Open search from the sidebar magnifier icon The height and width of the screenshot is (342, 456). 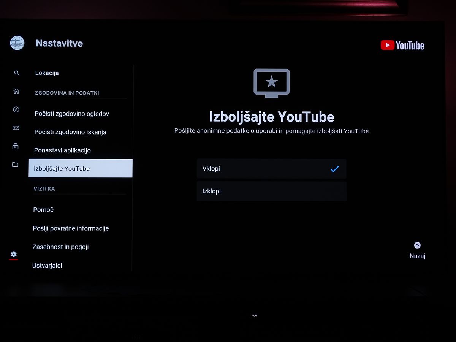[16, 73]
